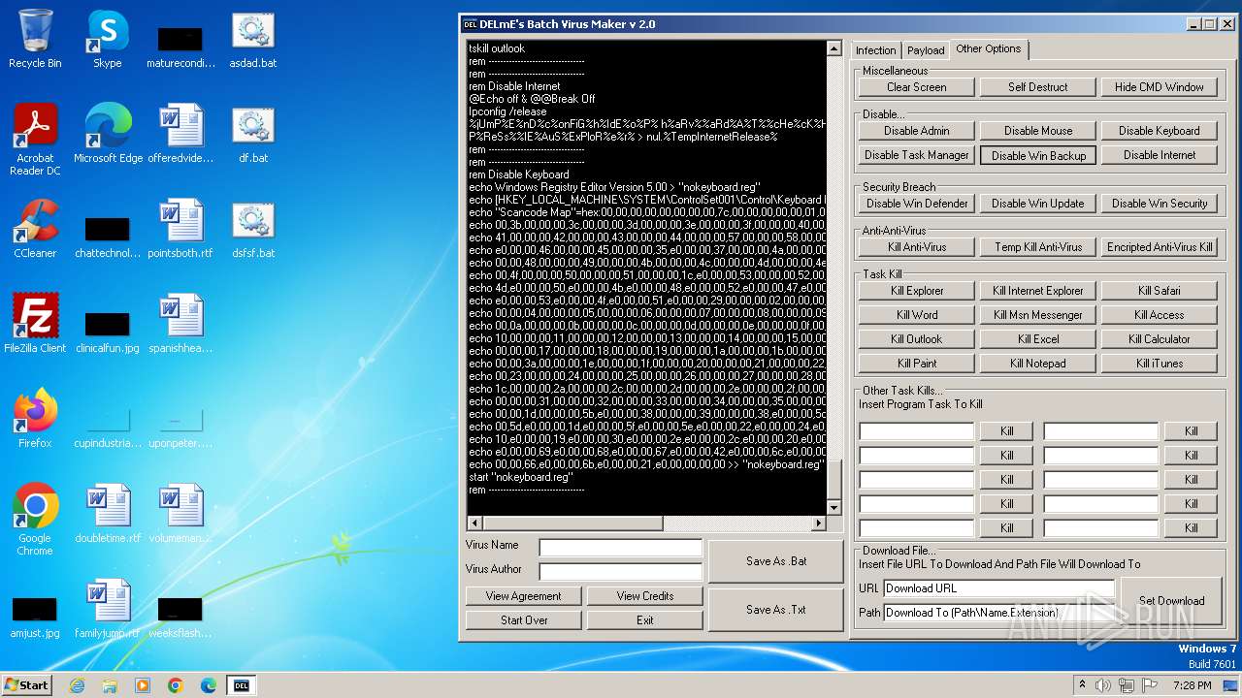Click the first Insert Program Task field
1242x698 pixels.
tap(916, 431)
